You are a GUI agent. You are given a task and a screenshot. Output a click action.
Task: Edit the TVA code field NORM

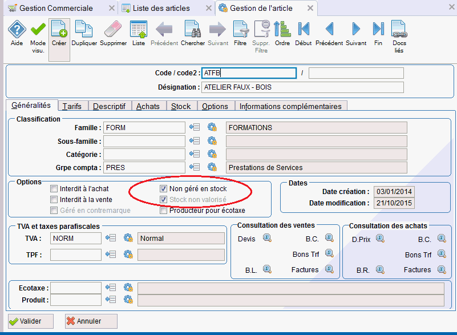pyautogui.click(x=76, y=238)
